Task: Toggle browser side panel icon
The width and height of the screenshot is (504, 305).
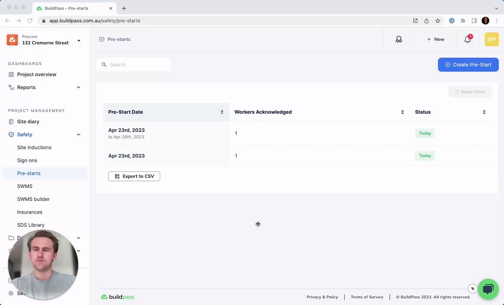Action: 474,21
